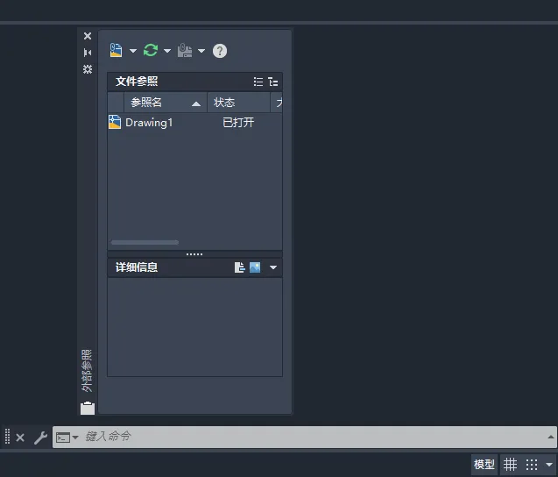Open the Change Path dropdown arrow
Screen dimensions: 558x477
coord(201,51)
